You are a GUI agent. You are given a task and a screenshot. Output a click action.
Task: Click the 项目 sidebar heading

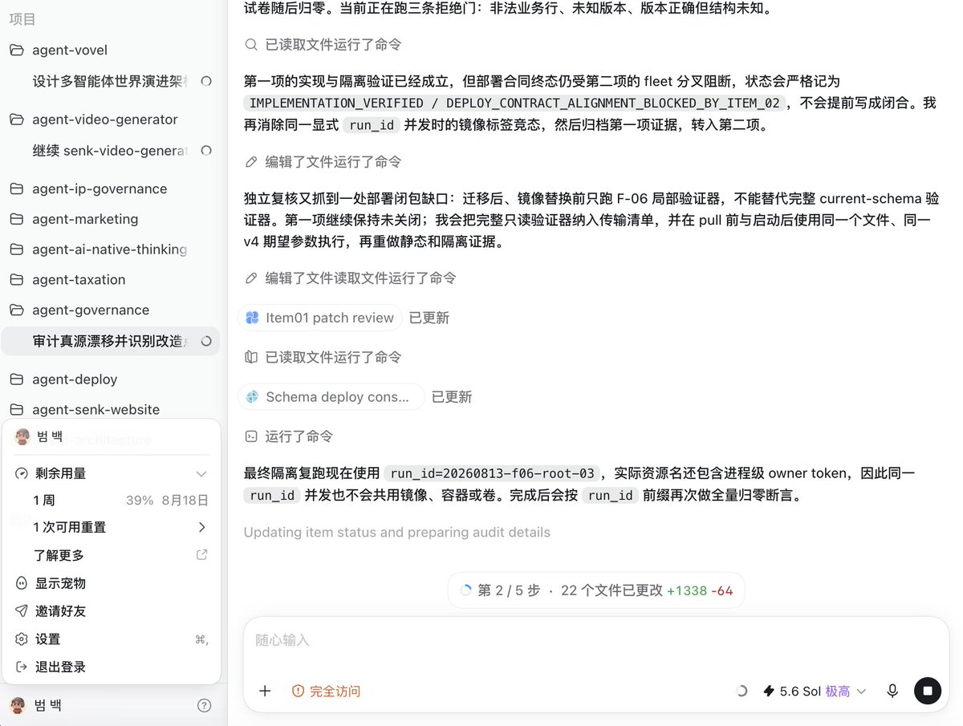tap(22, 19)
